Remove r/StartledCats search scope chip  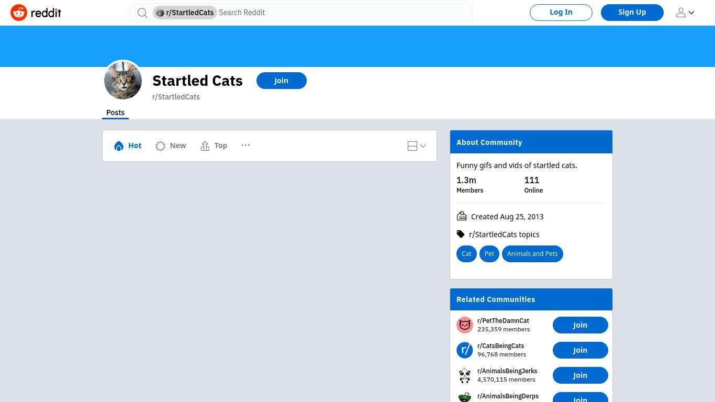(185, 13)
